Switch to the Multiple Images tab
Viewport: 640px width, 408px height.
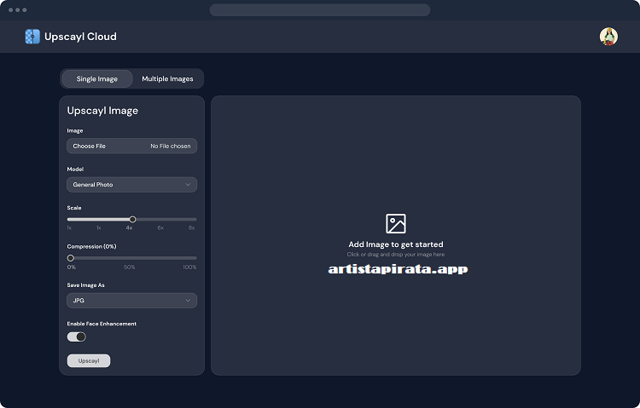[x=167, y=78]
